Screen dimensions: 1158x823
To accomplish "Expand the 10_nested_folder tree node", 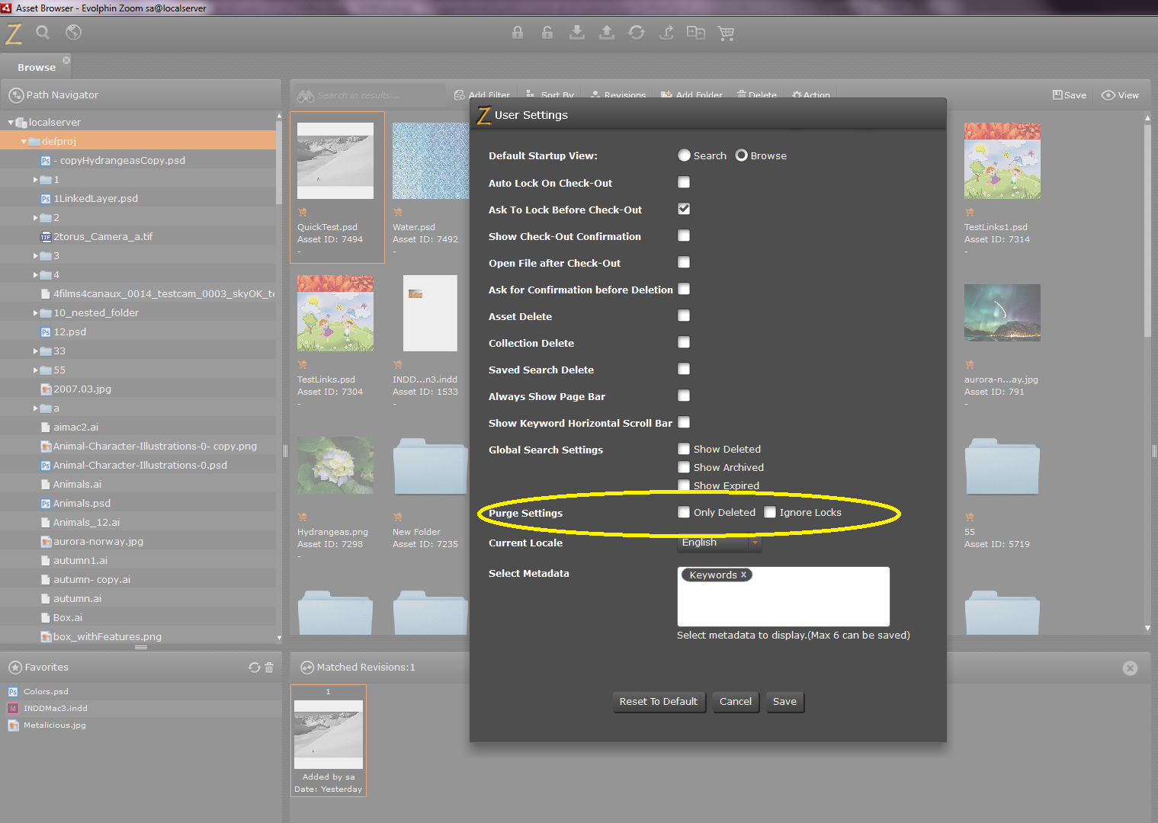I will click(x=36, y=312).
